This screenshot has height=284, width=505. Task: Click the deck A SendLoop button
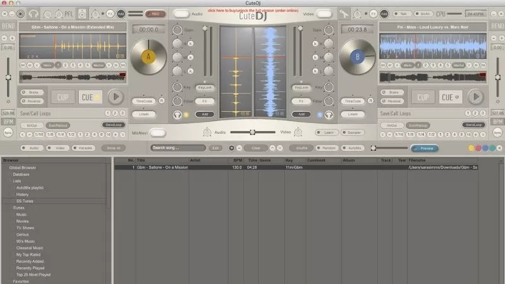(114, 124)
